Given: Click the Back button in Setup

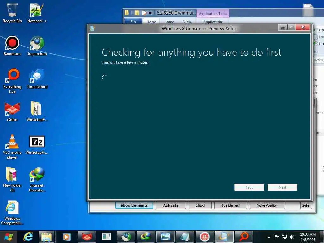Looking at the screenshot, I should [x=249, y=187].
